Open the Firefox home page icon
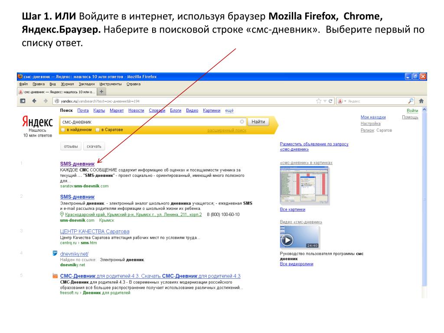Screen dimensions: 444x333 click(x=421, y=101)
